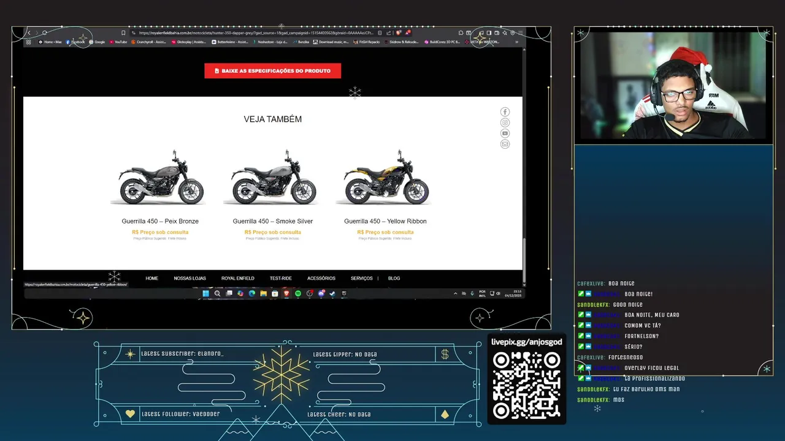Open the Google bookmark
This screenshot has height=441, width=785.
97,42
